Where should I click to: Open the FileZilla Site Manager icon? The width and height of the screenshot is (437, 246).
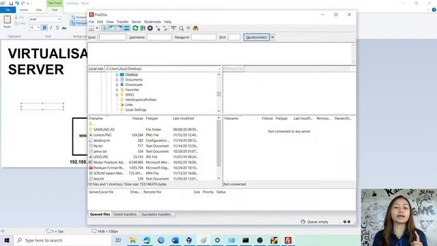[91, 28]
